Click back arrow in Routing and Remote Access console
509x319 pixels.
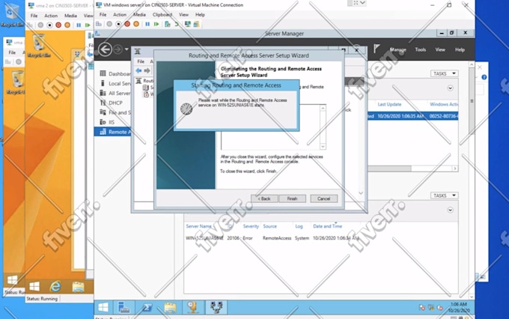pos(139,70)
